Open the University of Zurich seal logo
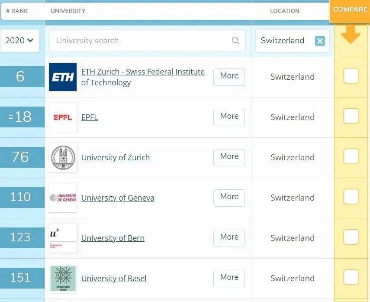Viewport: 370px width, 302px height. [63, 158]
